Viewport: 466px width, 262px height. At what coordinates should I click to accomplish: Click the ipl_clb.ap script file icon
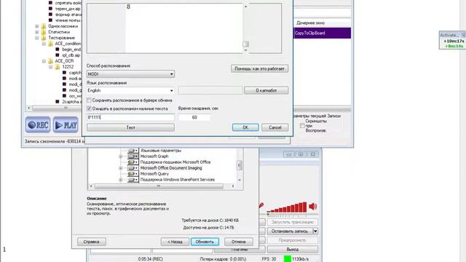coord(58,55)
